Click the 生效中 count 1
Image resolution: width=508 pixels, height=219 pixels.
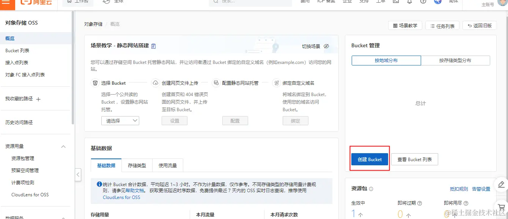click(354, 214)
